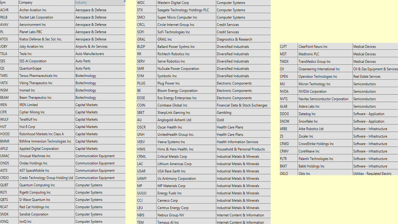Select the PLUG symbol cell
398x224 pixels.
146,83
